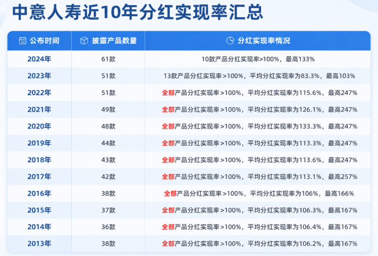Select the 2021年 row label

pos(40,109)
